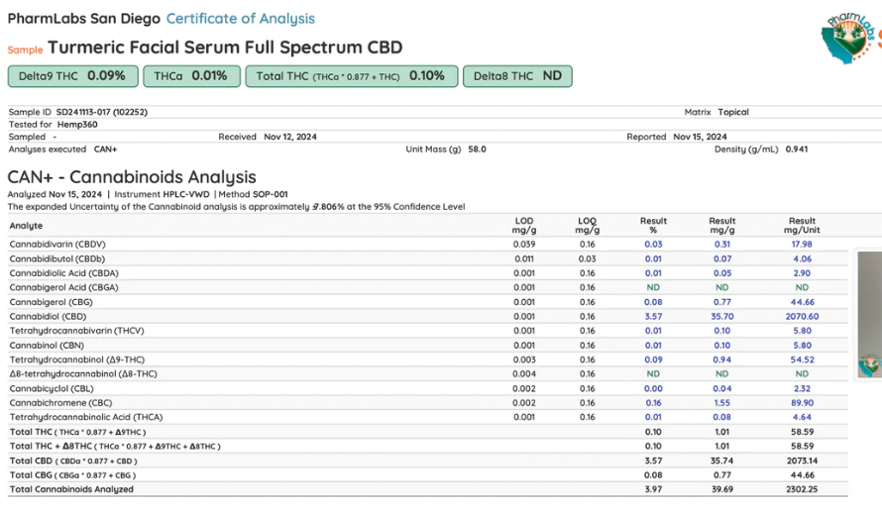Click the Sample ID SD241113-017 value
Image resolution: width=882 pixels, height=515 pixels.
pyautogui.click(x=101, y=112)
